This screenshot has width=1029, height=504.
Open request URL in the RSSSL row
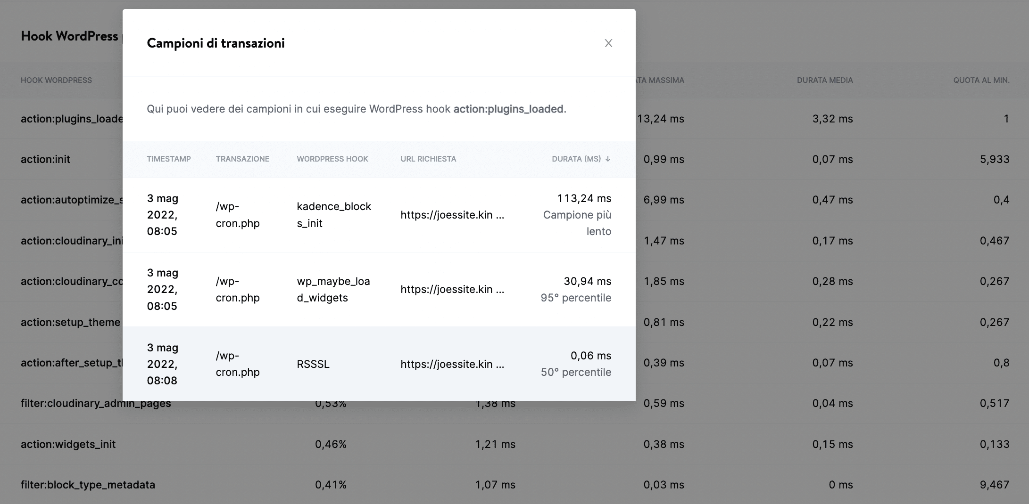pos(452,364)
